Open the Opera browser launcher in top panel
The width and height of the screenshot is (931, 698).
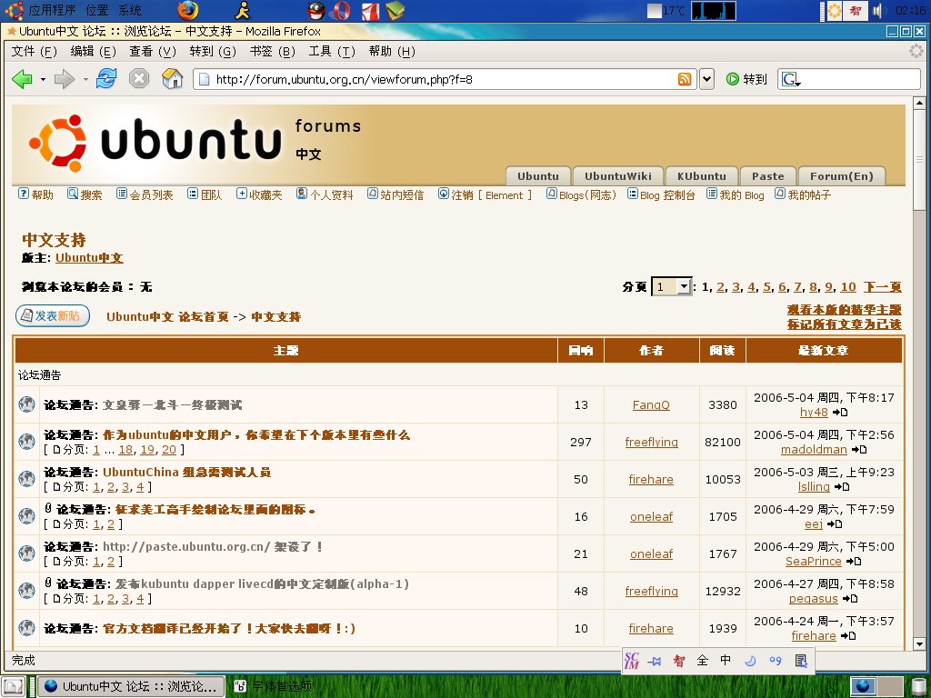tap(342, 10)
